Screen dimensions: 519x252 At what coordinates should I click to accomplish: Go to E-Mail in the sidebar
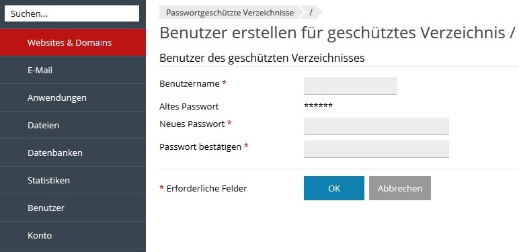(73, 70)
